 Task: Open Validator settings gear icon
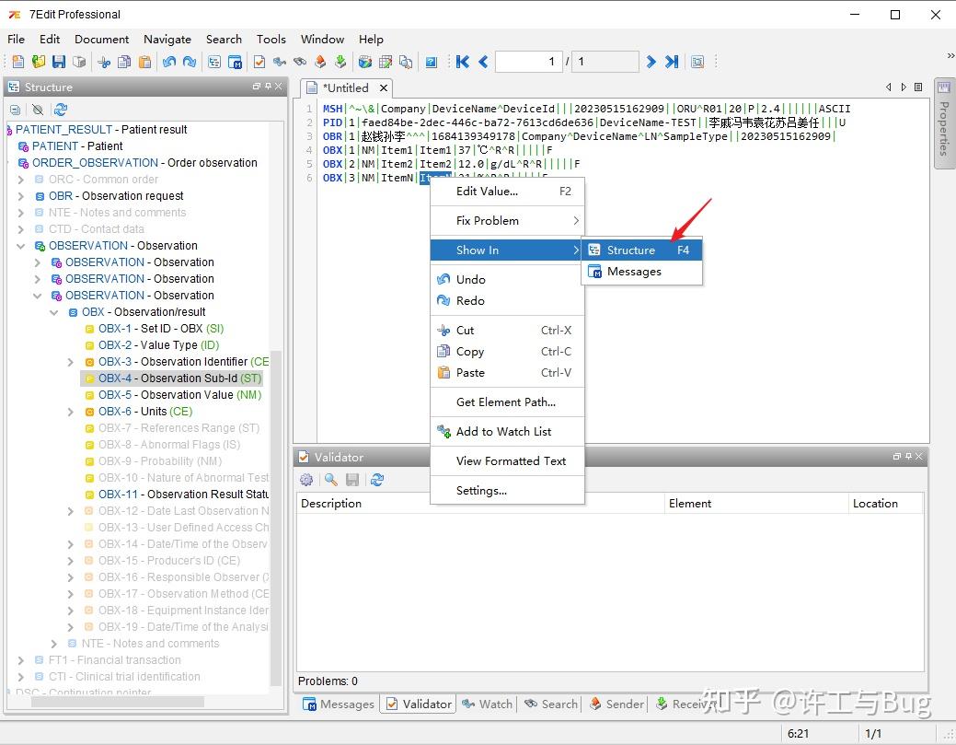click(x=306, y=480)
